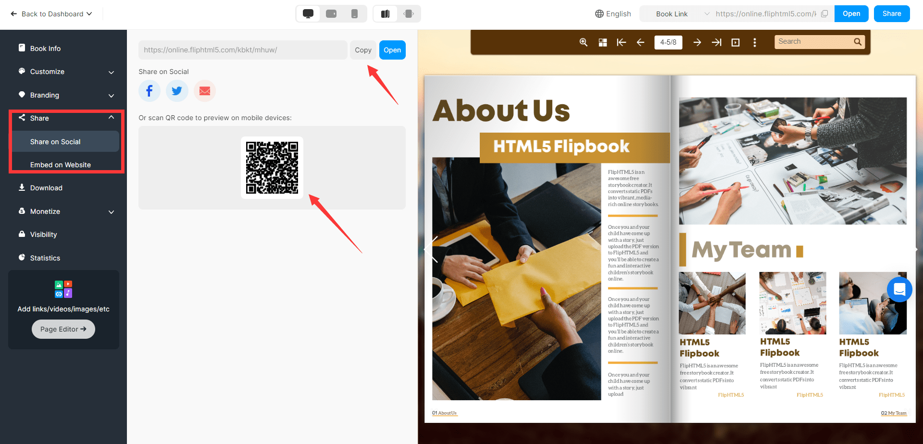
Task: Open the chat support bubble
Action: tap(899, 289)
